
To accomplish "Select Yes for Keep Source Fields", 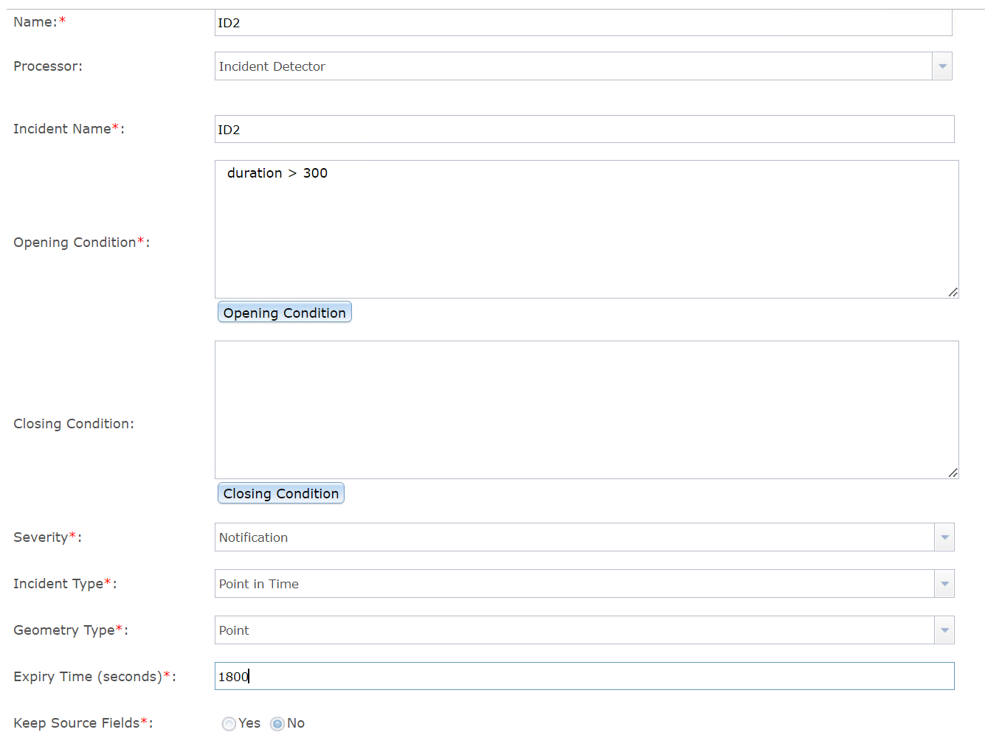I will point(229,723).
